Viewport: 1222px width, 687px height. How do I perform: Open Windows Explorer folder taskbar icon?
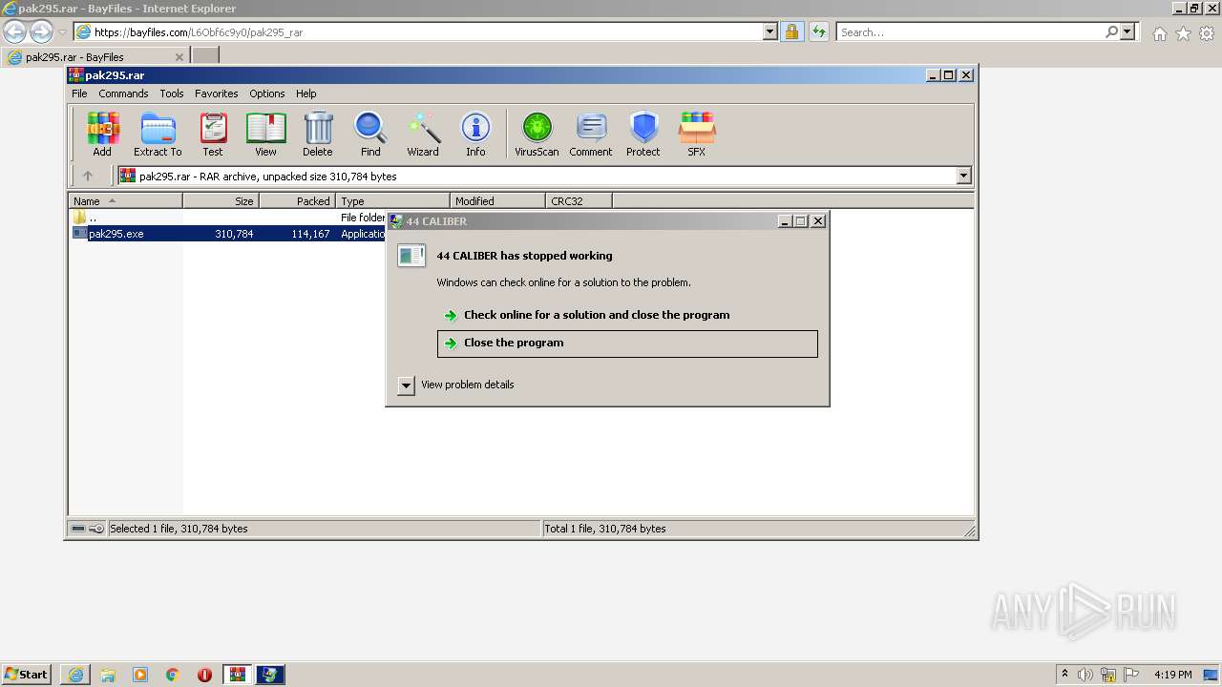[x=108, y=675]
